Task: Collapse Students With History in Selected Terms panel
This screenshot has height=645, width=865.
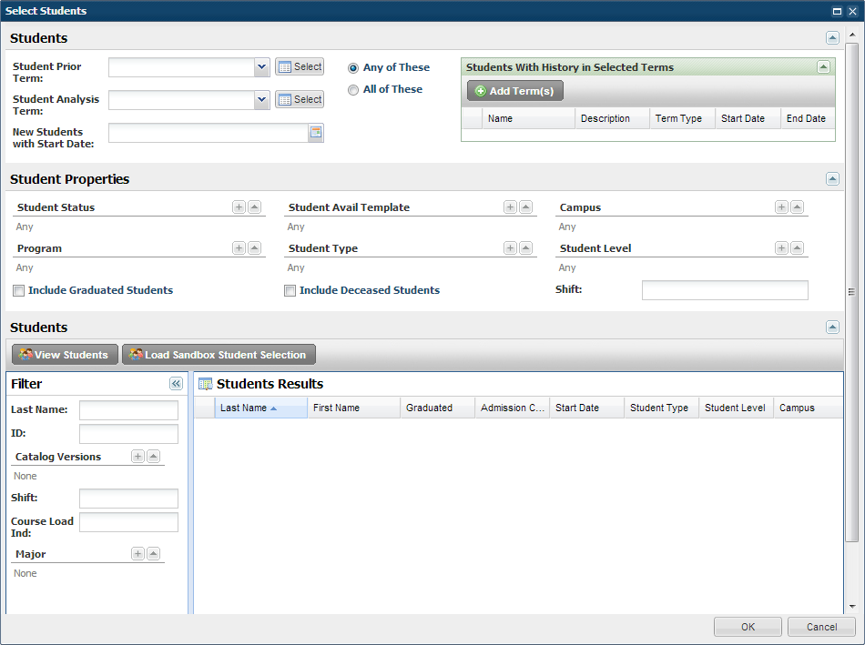Action: click(823, 66)
